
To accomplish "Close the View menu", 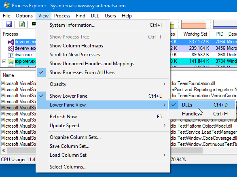I will click(x=43, y=16).
